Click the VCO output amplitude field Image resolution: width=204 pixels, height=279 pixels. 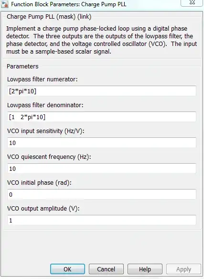tap(102, 220)
